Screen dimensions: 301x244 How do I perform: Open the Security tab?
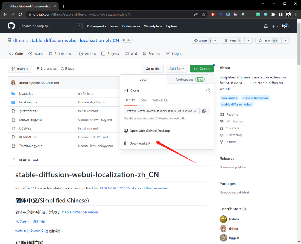point(151,54)
